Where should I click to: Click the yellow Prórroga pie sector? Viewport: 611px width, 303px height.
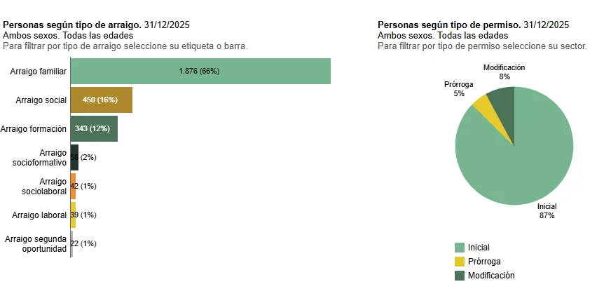[481, 103]
